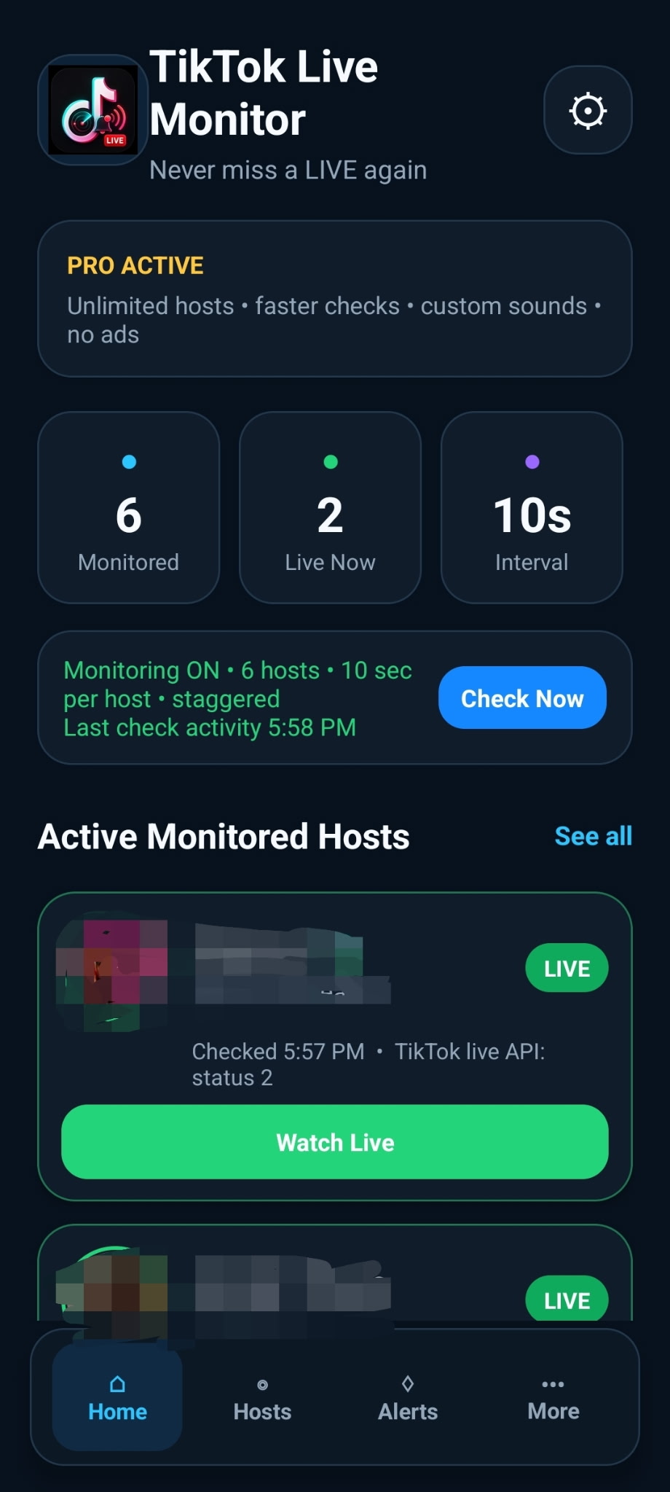The width and height of the screenshot is (670, 1492).
Task: Select the first host's avatar thumbnail
Action: click(112, 970)
